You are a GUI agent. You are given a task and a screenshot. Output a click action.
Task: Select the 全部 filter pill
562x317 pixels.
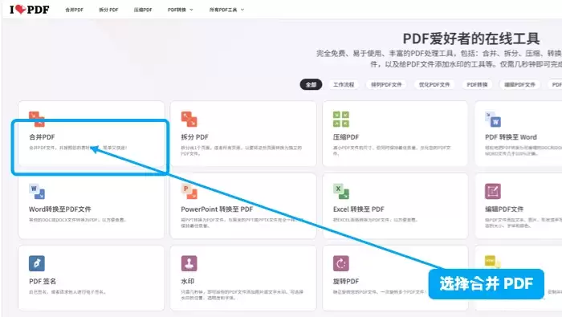point(311,84)
